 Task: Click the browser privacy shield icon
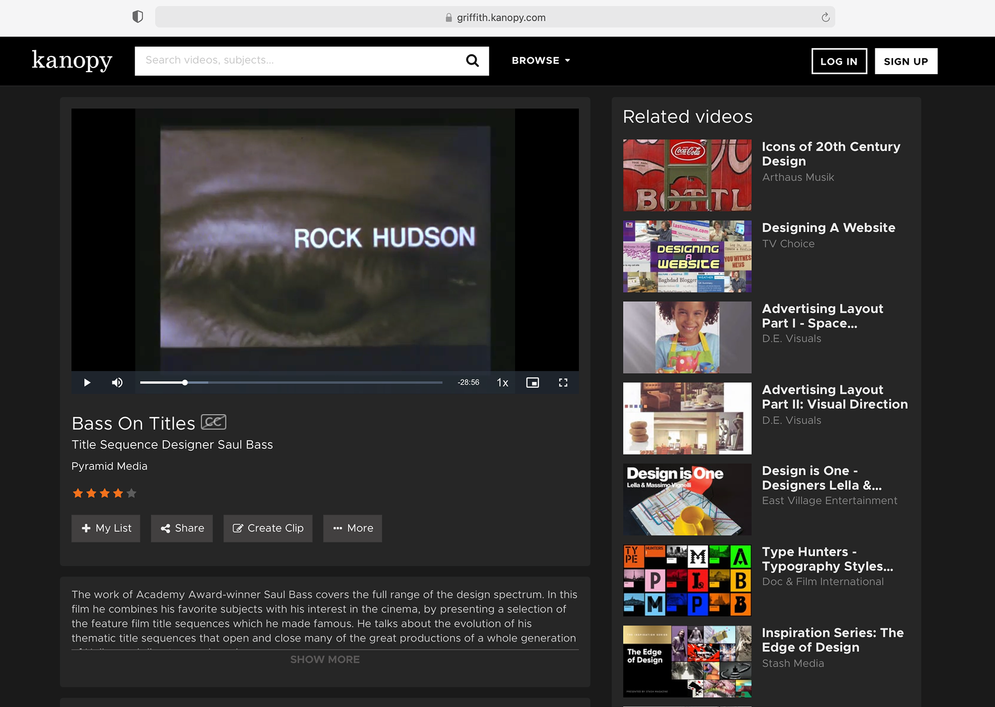137,17
